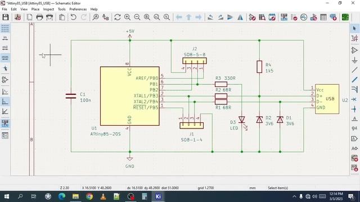
Task: Toggle display of hidden pins
Action: [5, 80]
